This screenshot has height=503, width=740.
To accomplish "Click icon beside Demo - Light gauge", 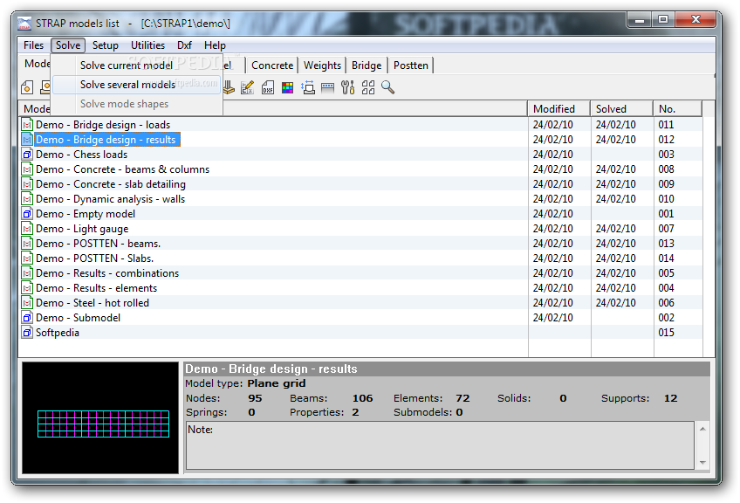I will [x=27, y=229].
